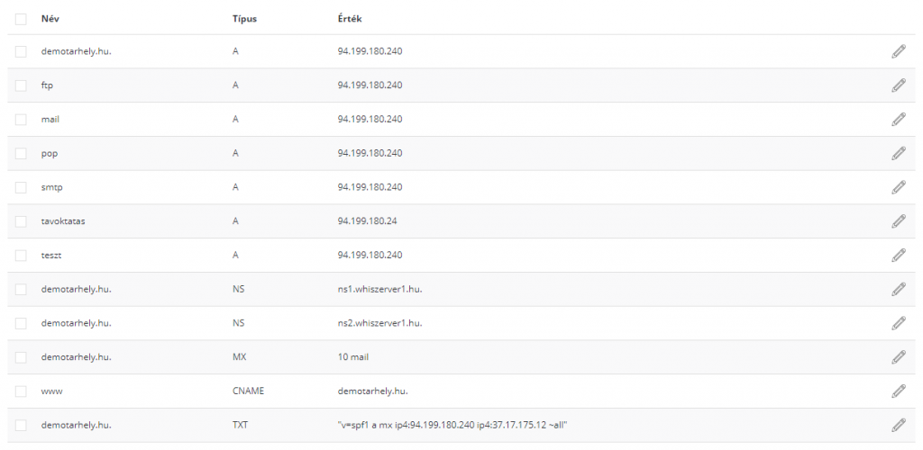Screen dimensions: 923x450
Task: Edit the ns1.whiszerver1.hu. NS record
Action: click(x=898, y=289)
